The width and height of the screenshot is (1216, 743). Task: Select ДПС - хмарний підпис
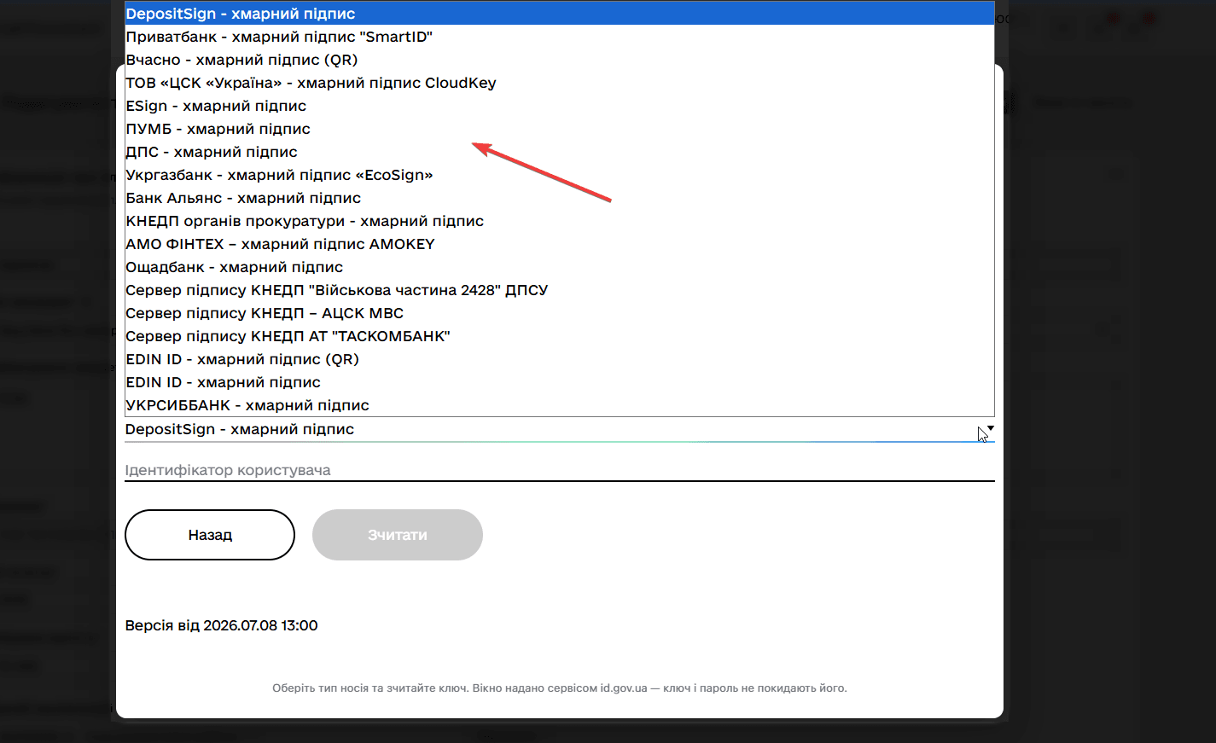tap(560, 152)
